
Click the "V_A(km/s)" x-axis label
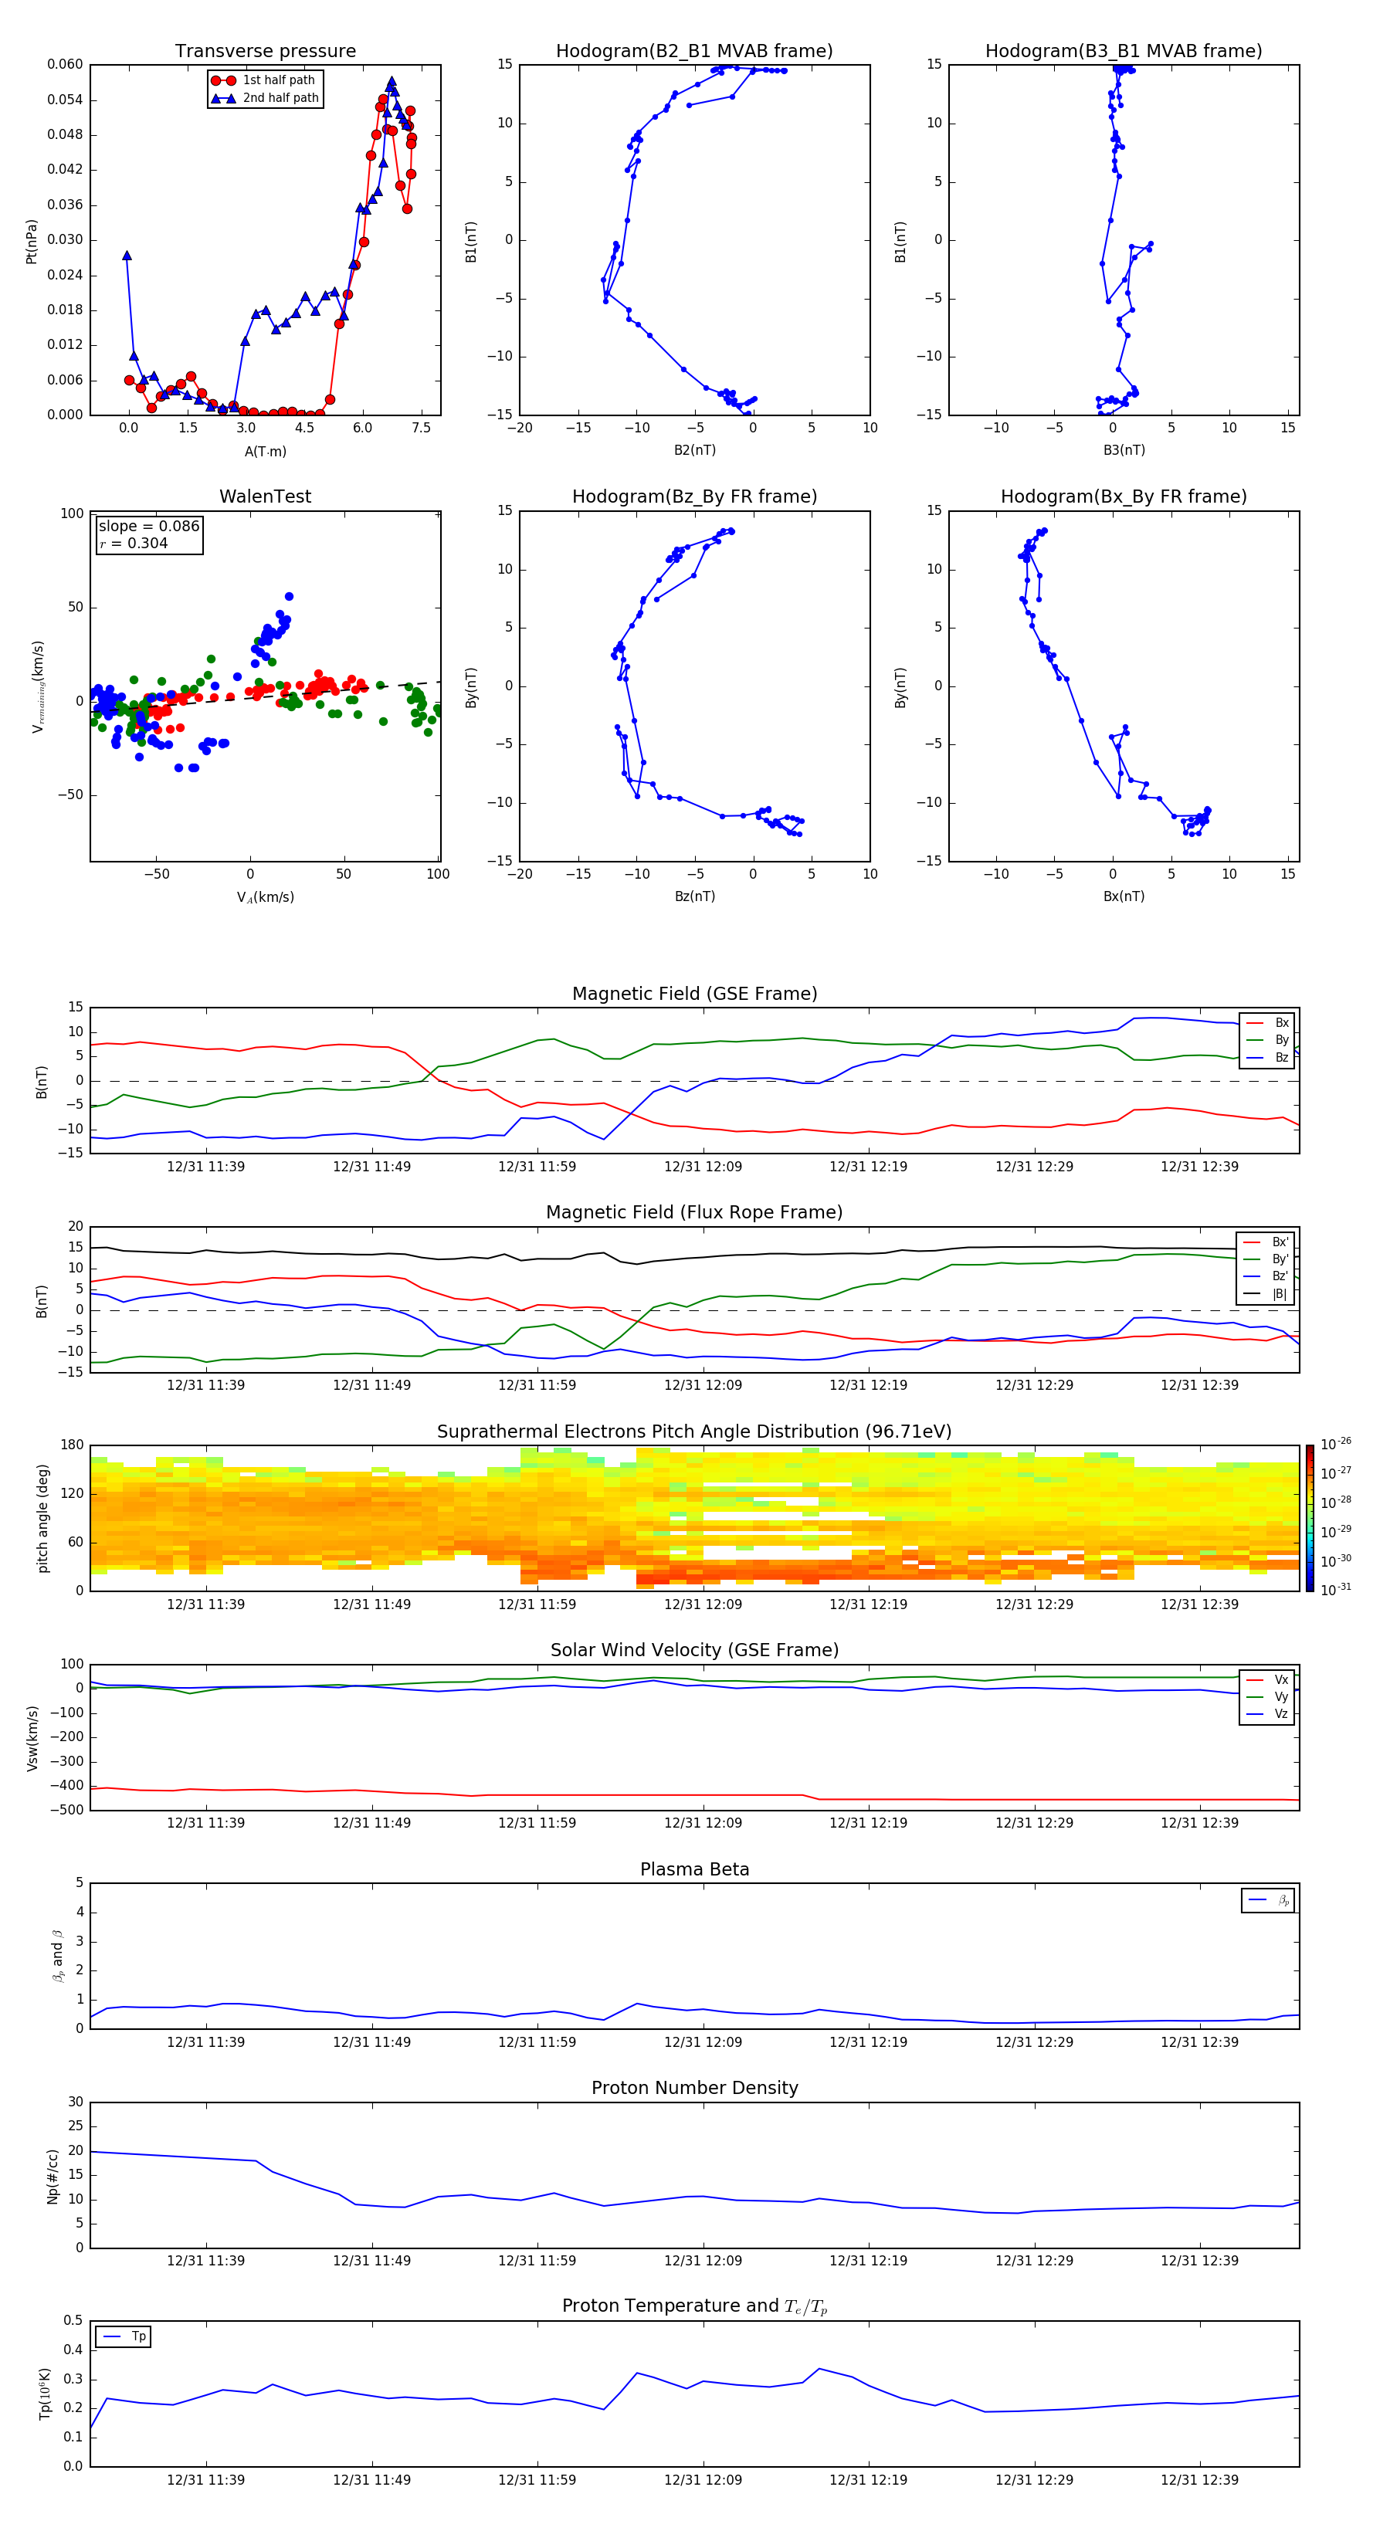265,897
